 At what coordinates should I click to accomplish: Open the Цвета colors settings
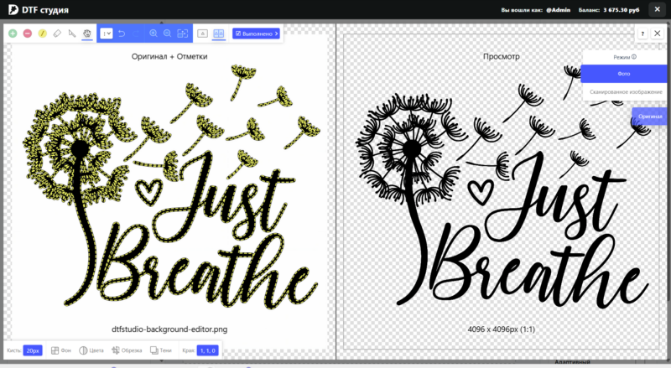pyautogui.click(x=91, y=350)
